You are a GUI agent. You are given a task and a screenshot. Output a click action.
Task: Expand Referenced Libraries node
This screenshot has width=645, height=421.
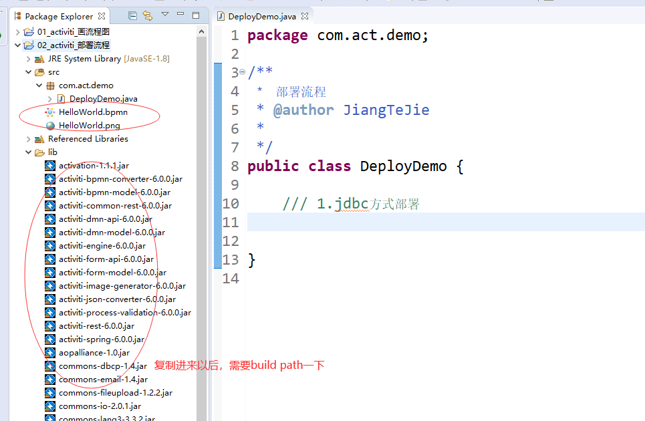[28, 139]
